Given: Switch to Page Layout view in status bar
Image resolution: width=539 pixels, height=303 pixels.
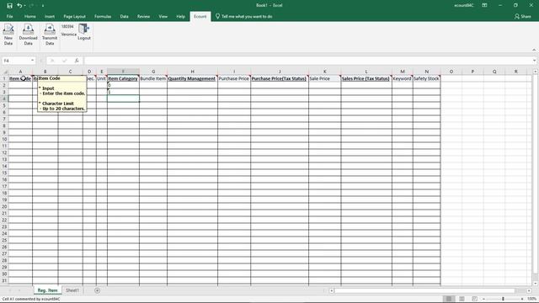Looking at the screenshot, I should click(462, 299).
